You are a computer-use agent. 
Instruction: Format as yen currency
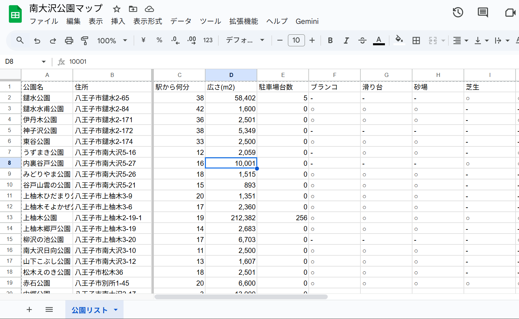143,40
